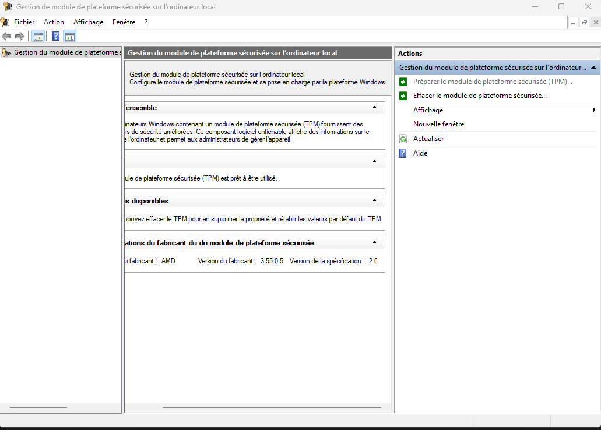The width and height of the screenshot is (601, 430).
Task: Open the Affichage menu in menu bar
Action: tap(89, 22)
